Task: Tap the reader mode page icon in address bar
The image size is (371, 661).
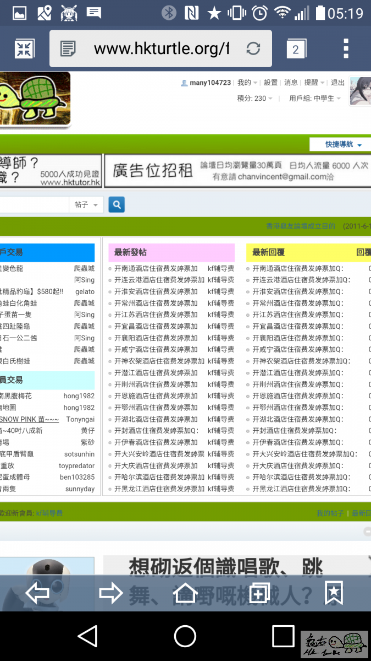Action: pos(68,48)
